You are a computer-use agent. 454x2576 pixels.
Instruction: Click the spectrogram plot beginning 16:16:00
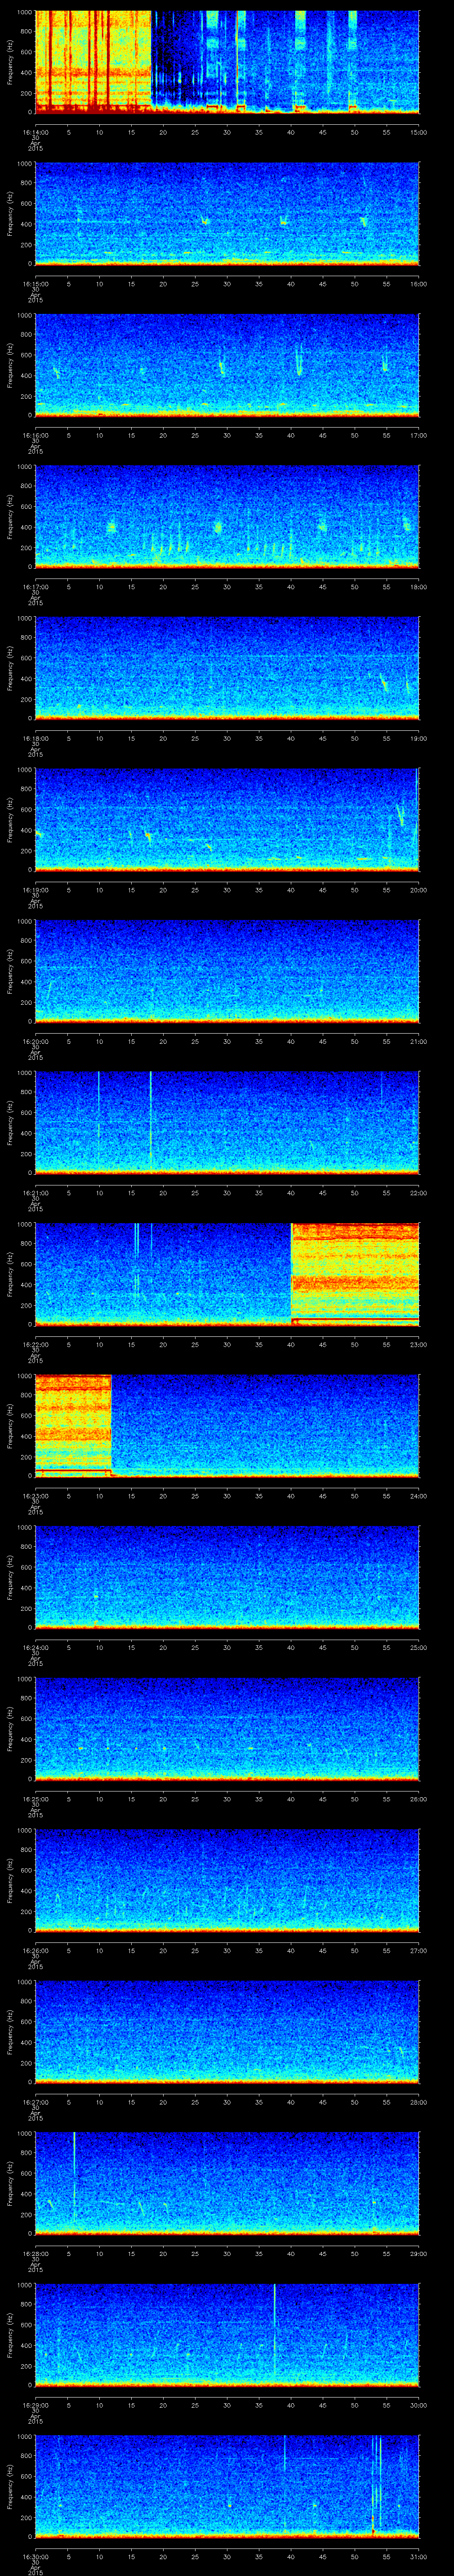click(x=227, y=365)
